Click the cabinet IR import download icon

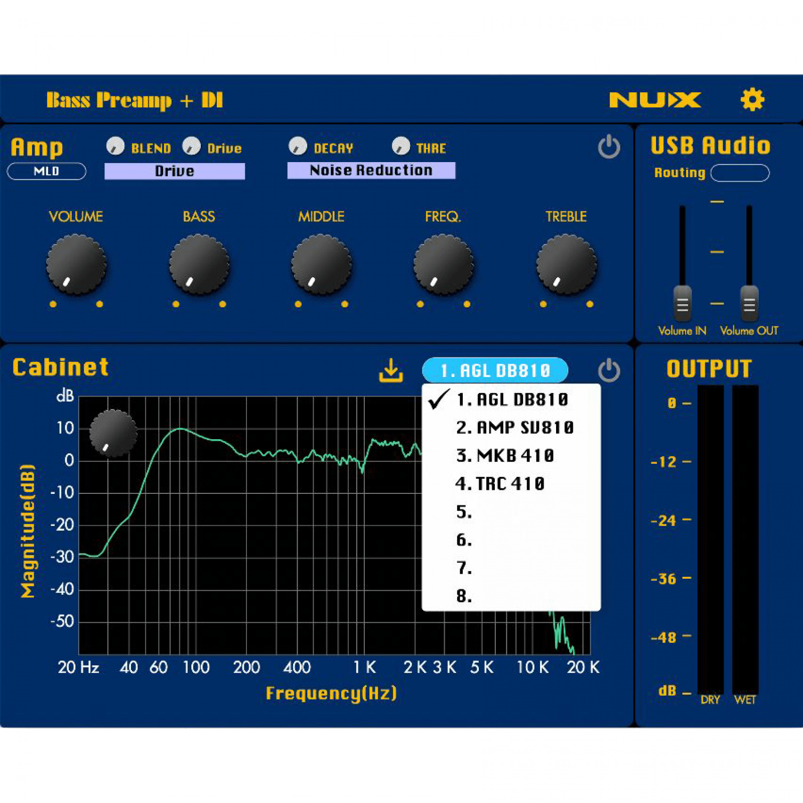[390, 370]
